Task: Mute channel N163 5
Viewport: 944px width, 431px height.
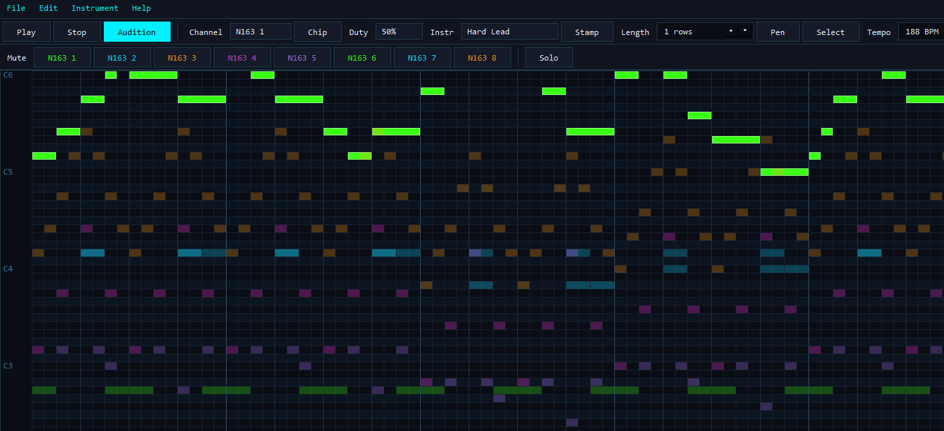Action: click(x=302, y=57)
